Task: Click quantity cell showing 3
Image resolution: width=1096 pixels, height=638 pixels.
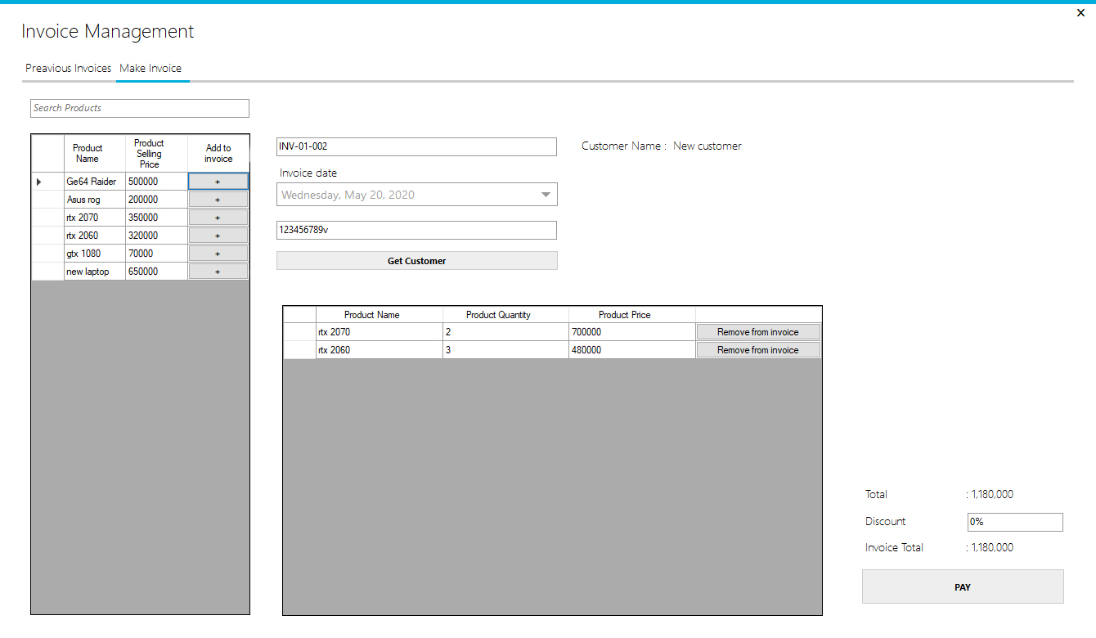Action: 505,350
